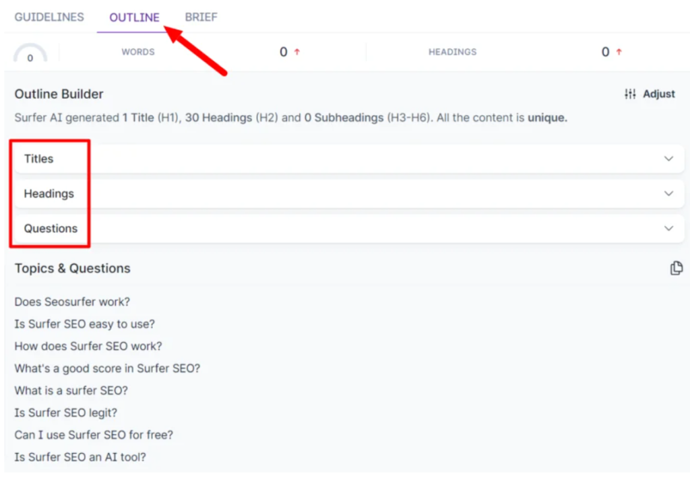Select 'Does Seosurfer work?' question

pyautogui.click(x=72, y=302)
